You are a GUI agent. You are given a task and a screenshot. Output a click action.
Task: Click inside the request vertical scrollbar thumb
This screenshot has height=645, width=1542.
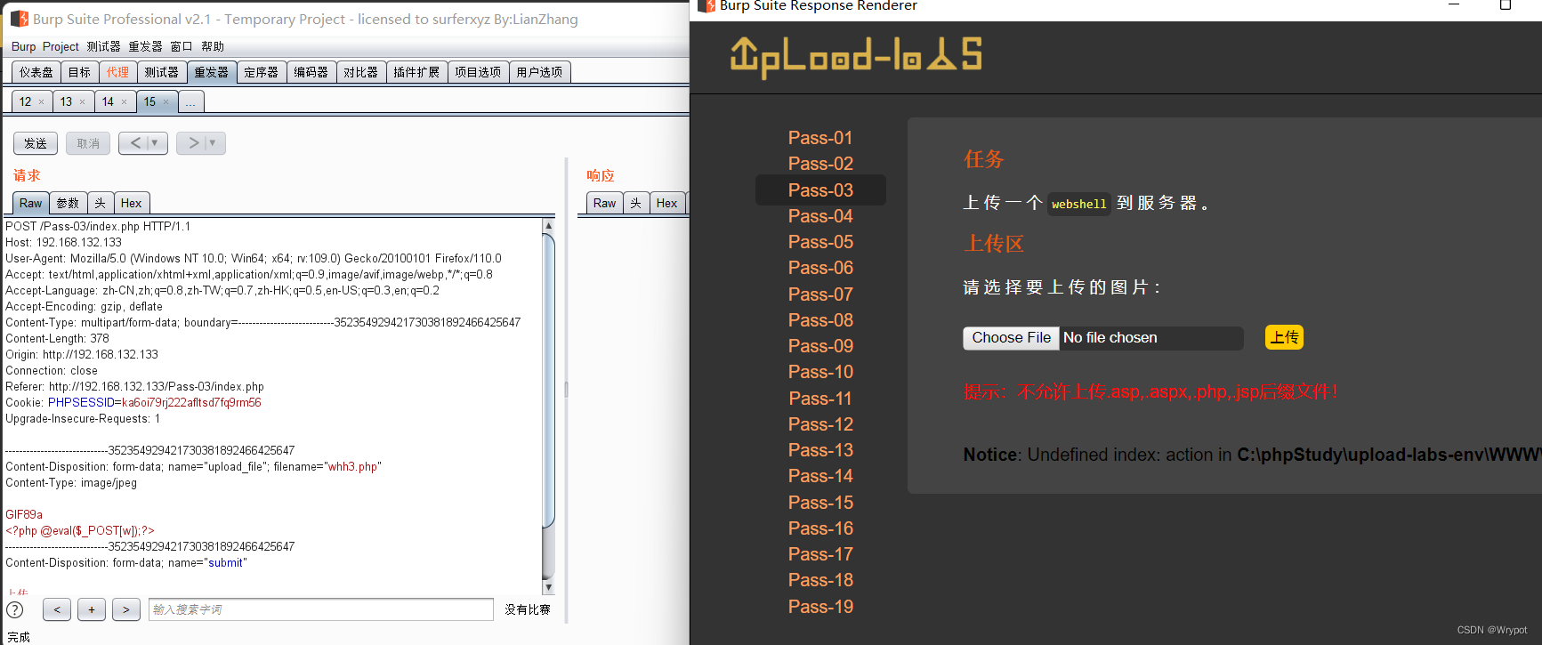[x=548, y=380]
